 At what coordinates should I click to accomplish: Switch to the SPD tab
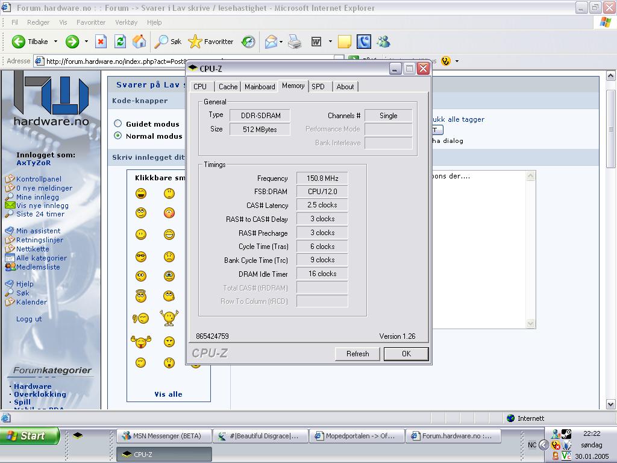click(x=318, y=87)
